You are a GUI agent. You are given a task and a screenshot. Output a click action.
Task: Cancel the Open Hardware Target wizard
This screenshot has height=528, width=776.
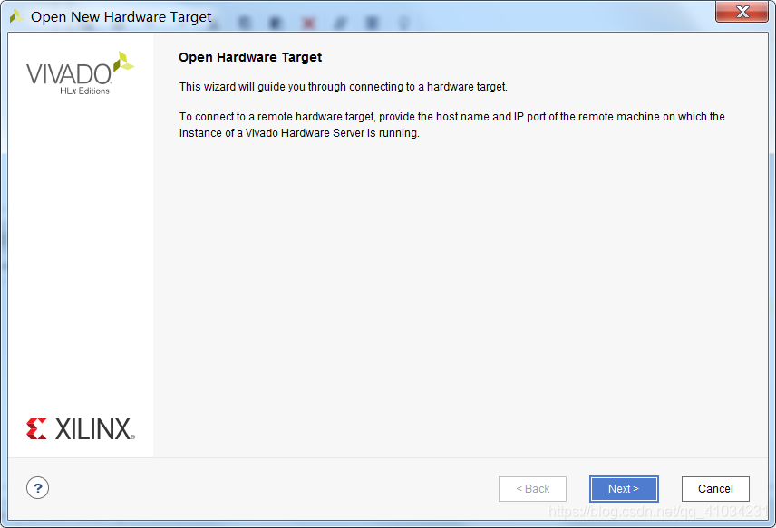[x=715, y=489]
